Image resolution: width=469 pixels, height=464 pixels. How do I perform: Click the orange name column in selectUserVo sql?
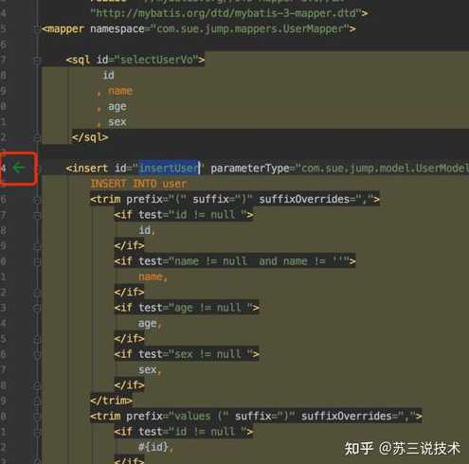coord(120,91)
